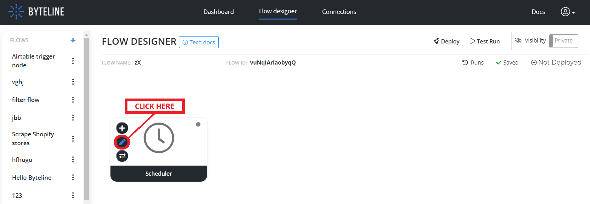Image resolution: width=590 pixels, height=204 pixels.
Task: Click the gray status dot on Scheduler
Action: (x=198, y=124)
